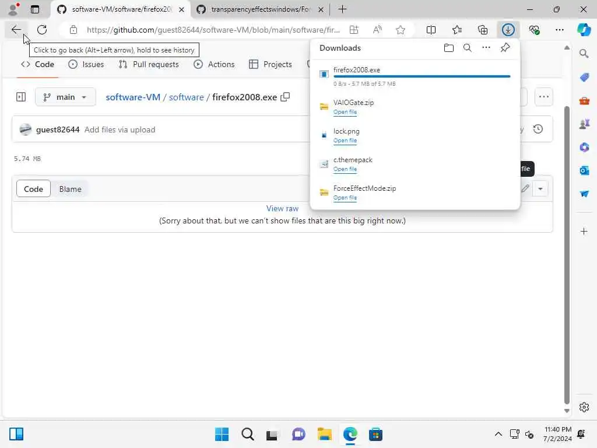Expand the main branch dropdown
Viewport: 597px width, 448px height.
coord(65,97)
